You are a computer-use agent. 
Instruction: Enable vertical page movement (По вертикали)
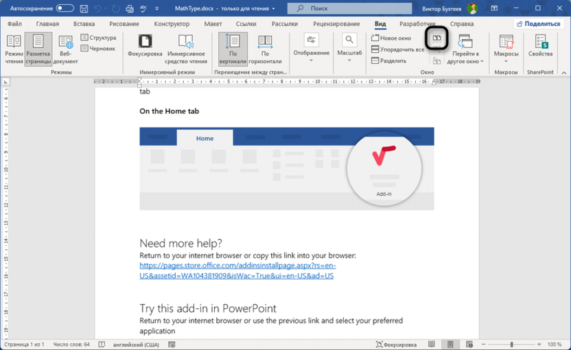click(233, 48)
